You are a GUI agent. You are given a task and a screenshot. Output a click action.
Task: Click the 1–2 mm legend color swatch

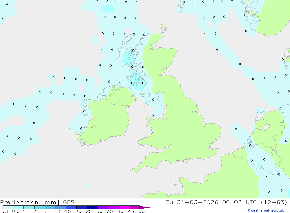pos(29,207)
